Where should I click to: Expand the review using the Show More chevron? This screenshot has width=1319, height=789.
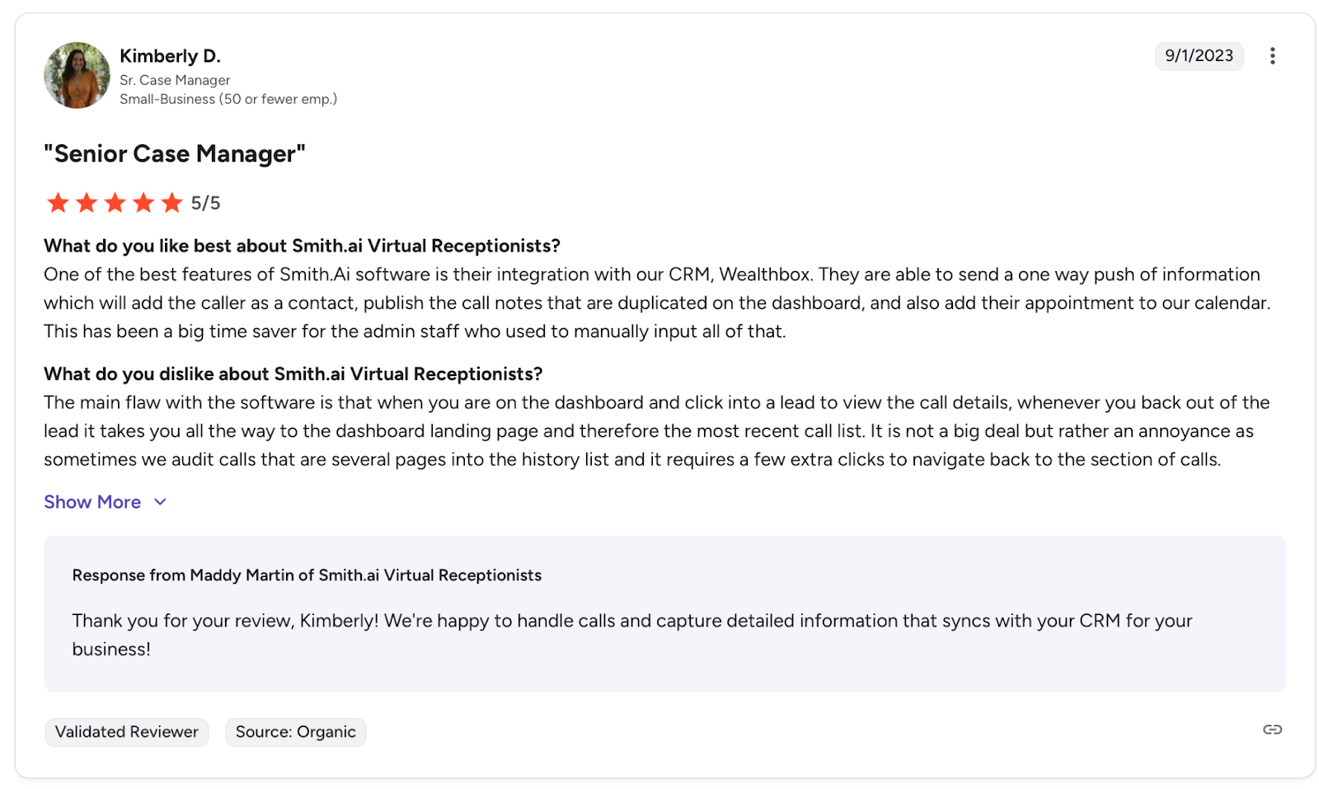pyautogui.click(x=161, y=502)
